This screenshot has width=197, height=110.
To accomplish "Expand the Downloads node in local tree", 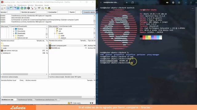I will [14, 33].
